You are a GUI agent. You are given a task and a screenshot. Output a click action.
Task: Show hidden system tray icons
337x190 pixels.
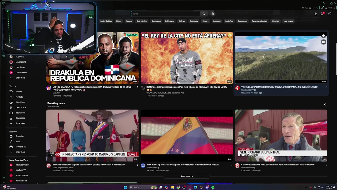click(306, 187)
